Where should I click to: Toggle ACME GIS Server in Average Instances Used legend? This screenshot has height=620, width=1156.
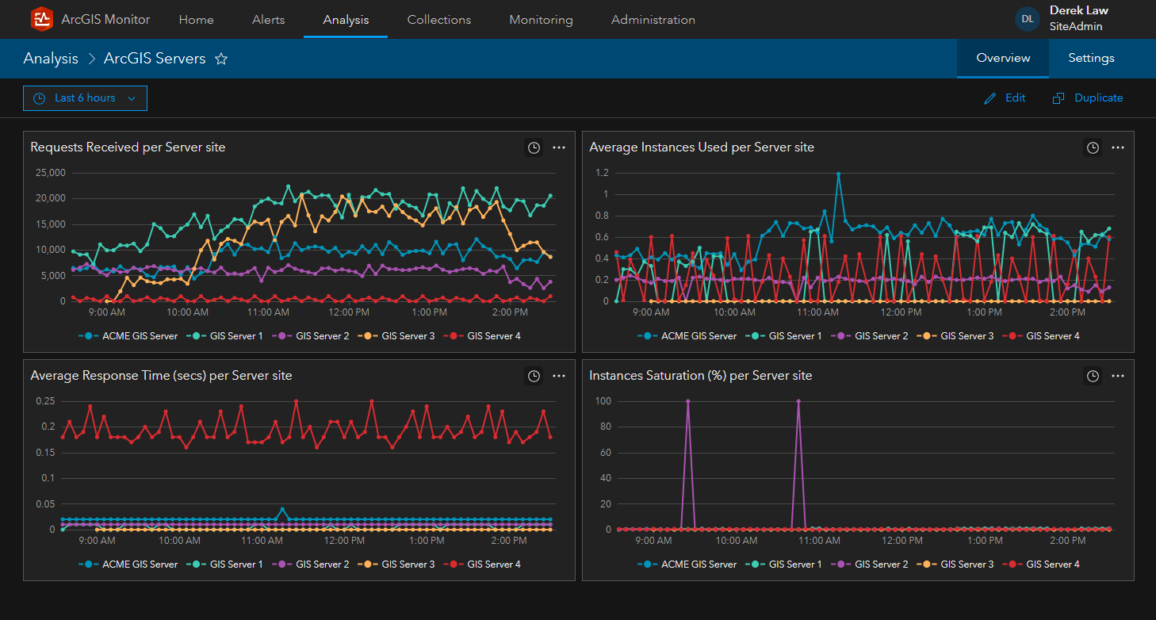(x=687, y=336)
